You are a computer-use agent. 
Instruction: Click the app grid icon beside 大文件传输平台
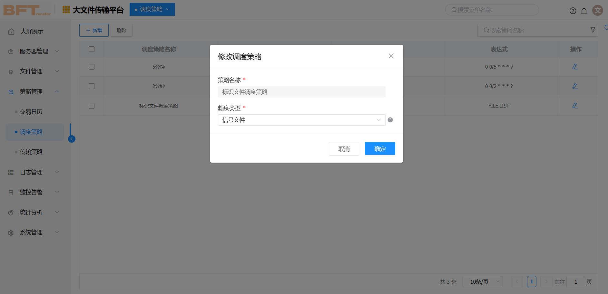click(x=66, y=10)
